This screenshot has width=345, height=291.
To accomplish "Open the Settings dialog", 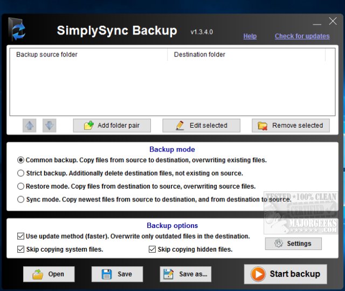I will pyautogui.click(x=293, y=244).
